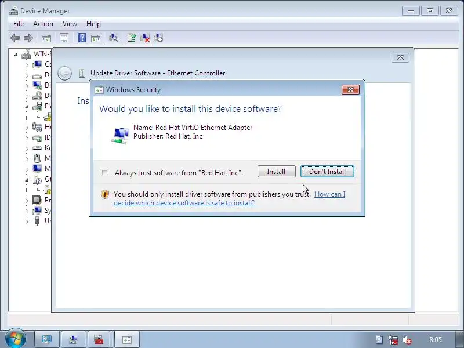The height and width of the screenshot is (348, 464).
Task: Click Update Driver Software toolbar icon with green arrow
Action: tap(132, 38)
